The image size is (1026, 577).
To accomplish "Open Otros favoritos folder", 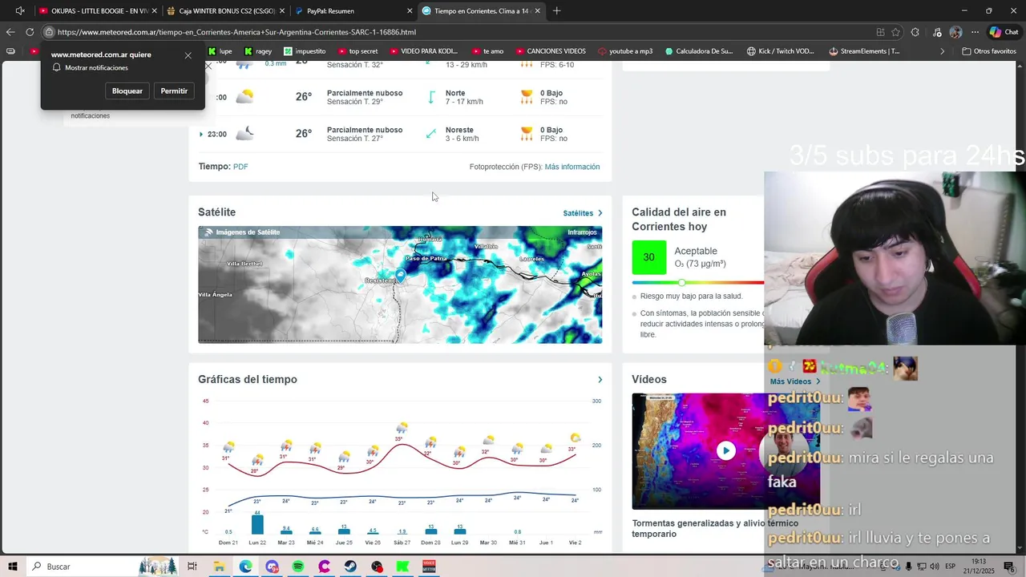I will [989, 51].
